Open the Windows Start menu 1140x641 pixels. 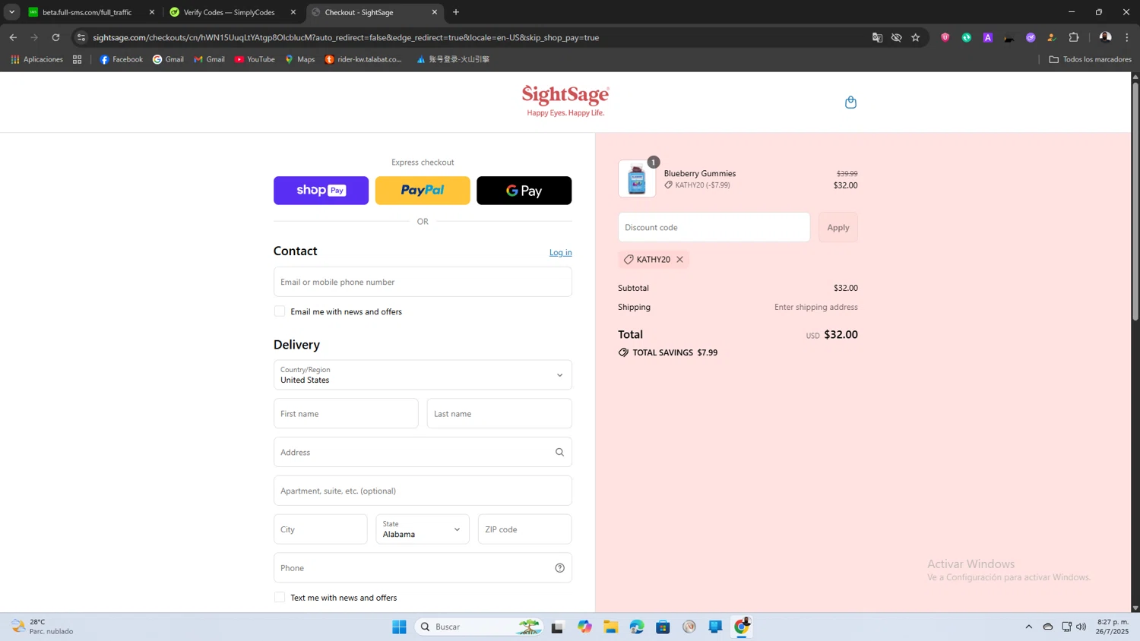coord(399,627)
